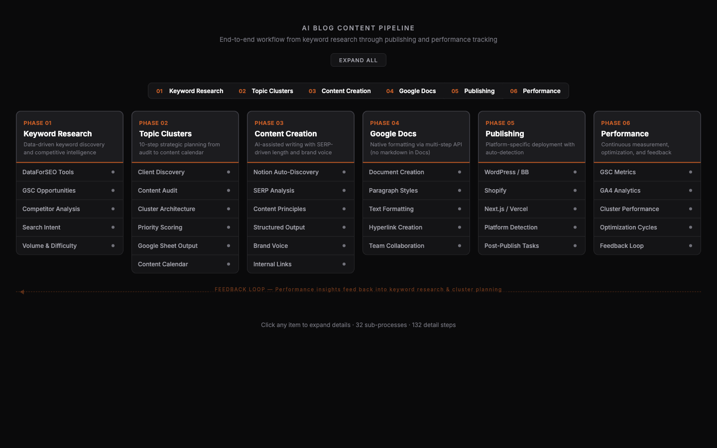Expand the SERP Analysis row
This screenshot has height=448, width=717.
click(x=274, y=191)
